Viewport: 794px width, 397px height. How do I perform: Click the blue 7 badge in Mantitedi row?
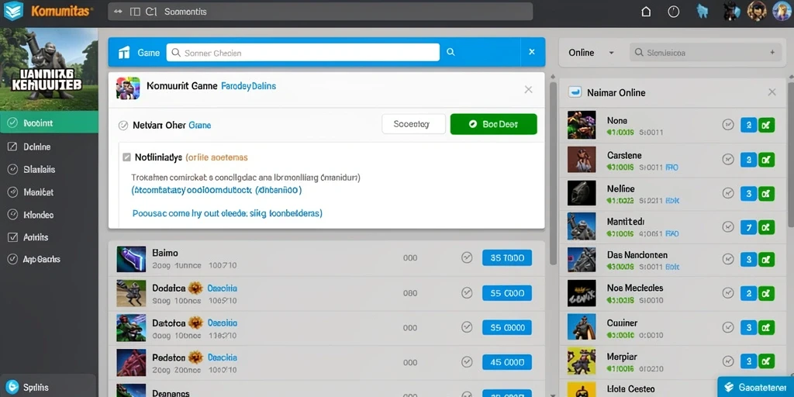click(748, 226)
